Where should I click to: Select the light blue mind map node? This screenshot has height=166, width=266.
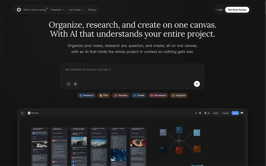point(197,132)
